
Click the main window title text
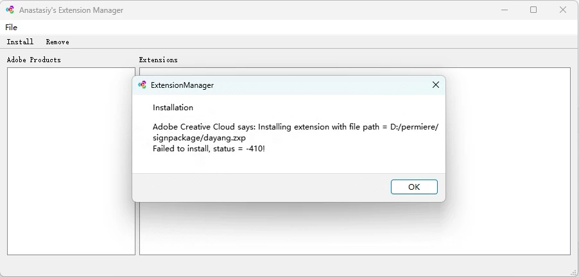71,10
